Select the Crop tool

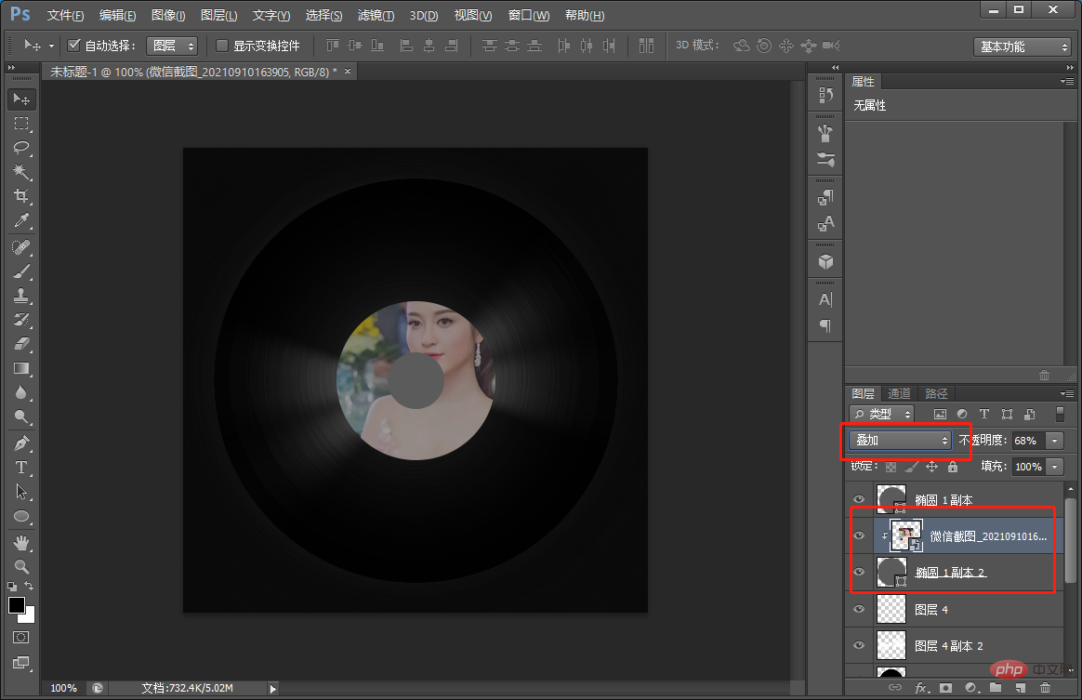(21, 196)
